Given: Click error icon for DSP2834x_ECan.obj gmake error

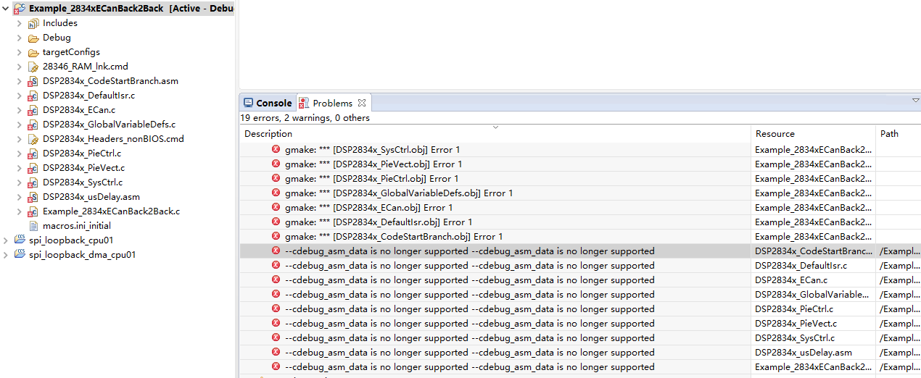Looking at the screenshot, I should [x=276, y=208].
